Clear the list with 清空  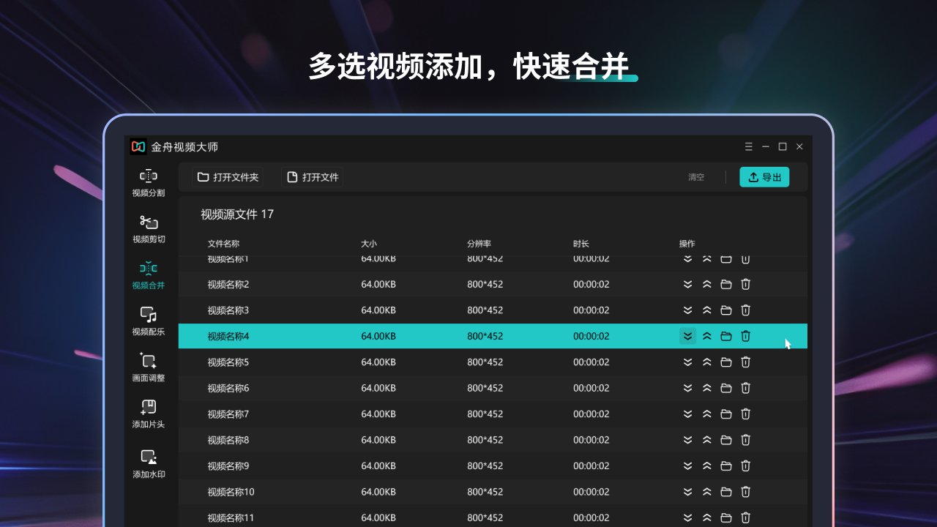point(695,176)
